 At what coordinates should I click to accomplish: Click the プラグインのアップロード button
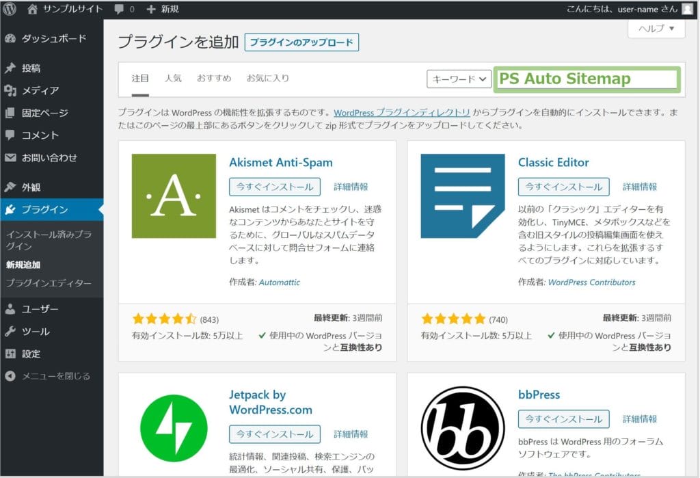tap(301, 42)
